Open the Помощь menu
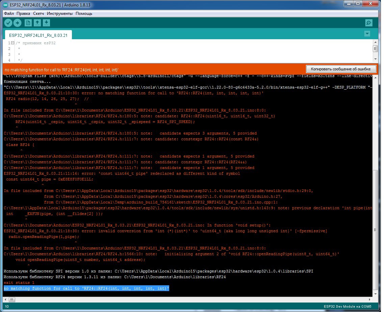The height and width of the screenshot is (312, 389). pyautogui.click(x=84, y=14)
